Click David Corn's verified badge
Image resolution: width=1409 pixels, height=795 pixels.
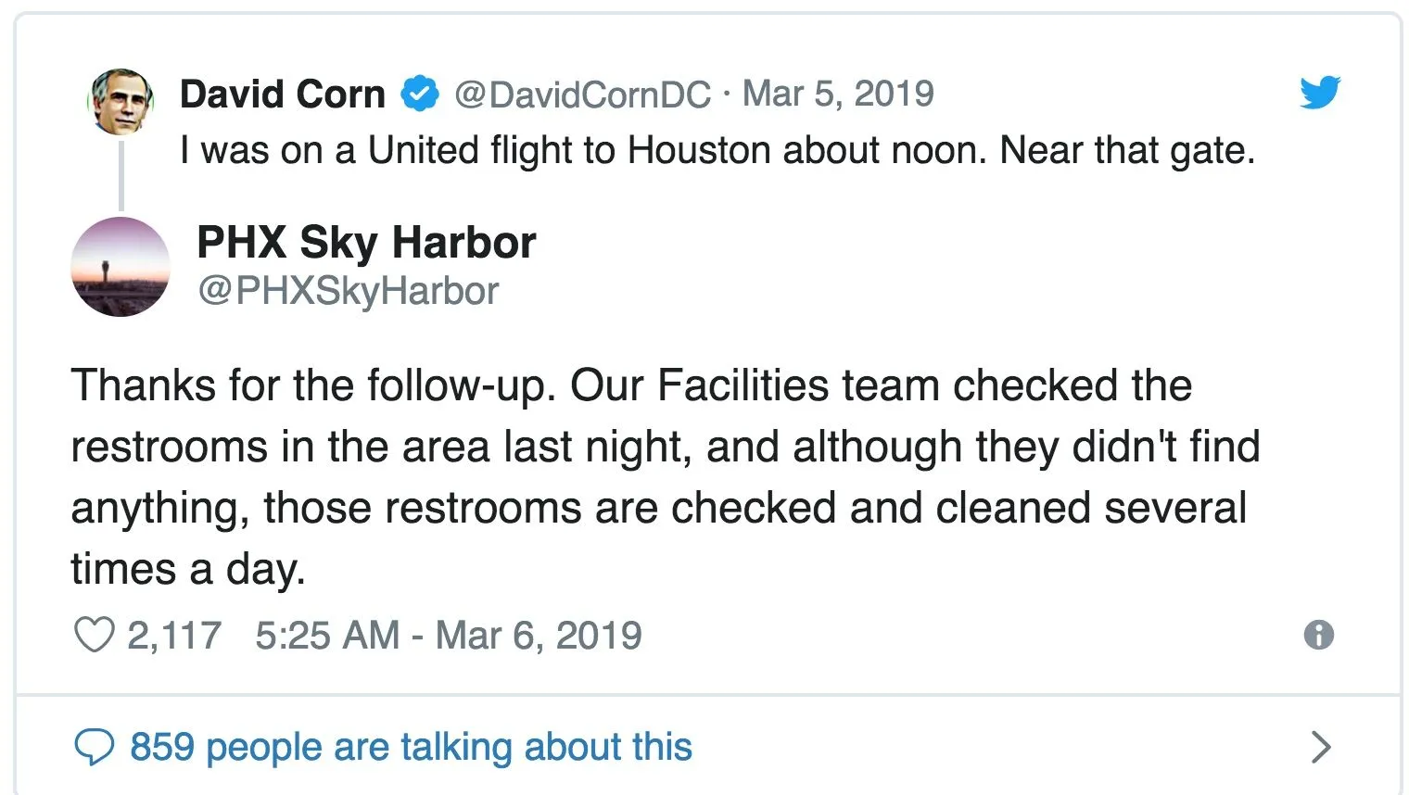pyautogui.click(x=420, y=94)
